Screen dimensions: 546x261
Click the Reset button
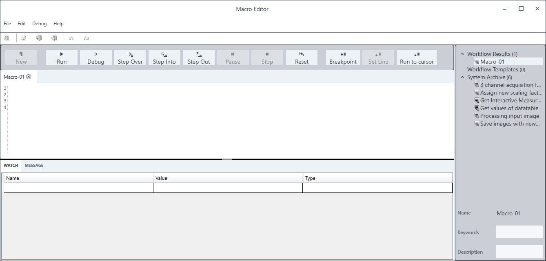coord(301,58)
